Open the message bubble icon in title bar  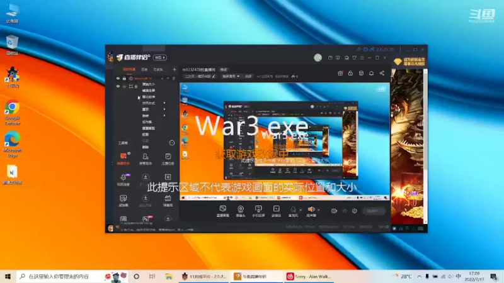[x=338, y=58]
